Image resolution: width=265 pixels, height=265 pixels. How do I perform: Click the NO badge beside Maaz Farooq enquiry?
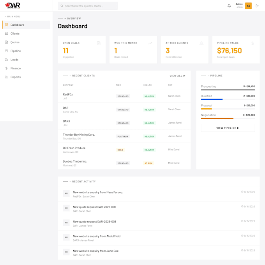coord(66,193)
